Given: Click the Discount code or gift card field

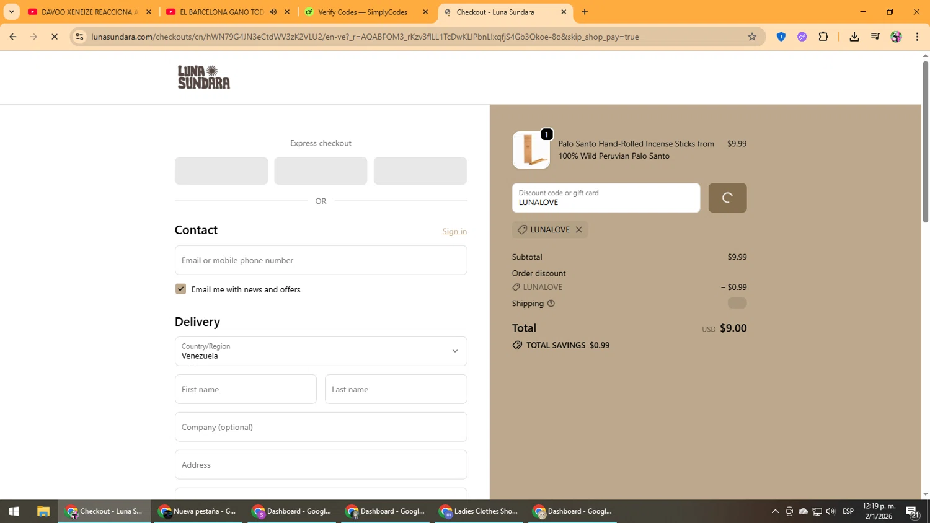Looking at the screenshot, I should coord(606,198).
